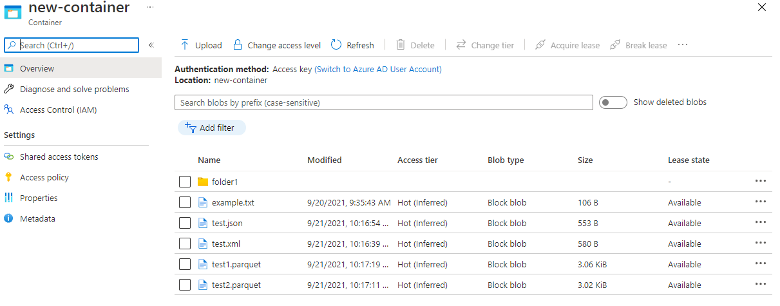780x306 pixels.
Task: Go to Access Control (IAM)
Action: coord(59,110)
